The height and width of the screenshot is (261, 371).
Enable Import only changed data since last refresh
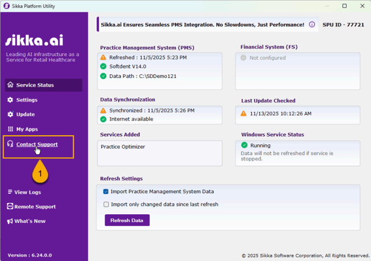tap(106, 204)
